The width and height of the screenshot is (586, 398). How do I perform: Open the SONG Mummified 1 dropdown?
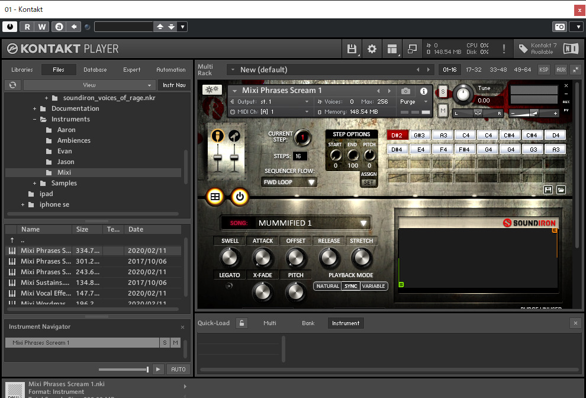pos(295,223)
